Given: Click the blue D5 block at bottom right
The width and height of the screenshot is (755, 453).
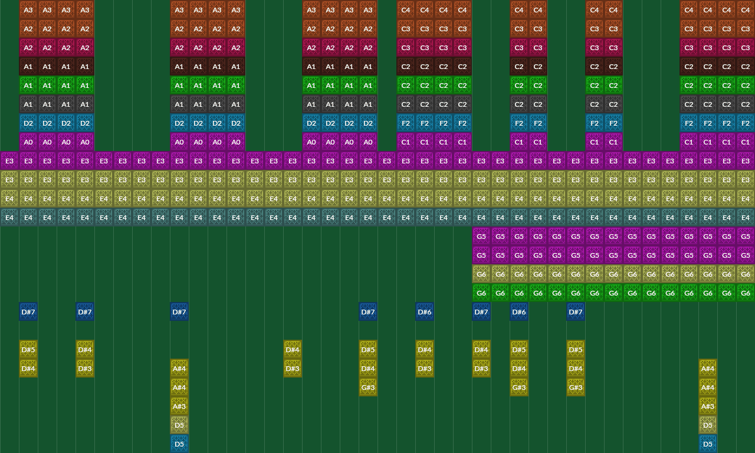Looking at the screenshot, I should coord(708,444).
